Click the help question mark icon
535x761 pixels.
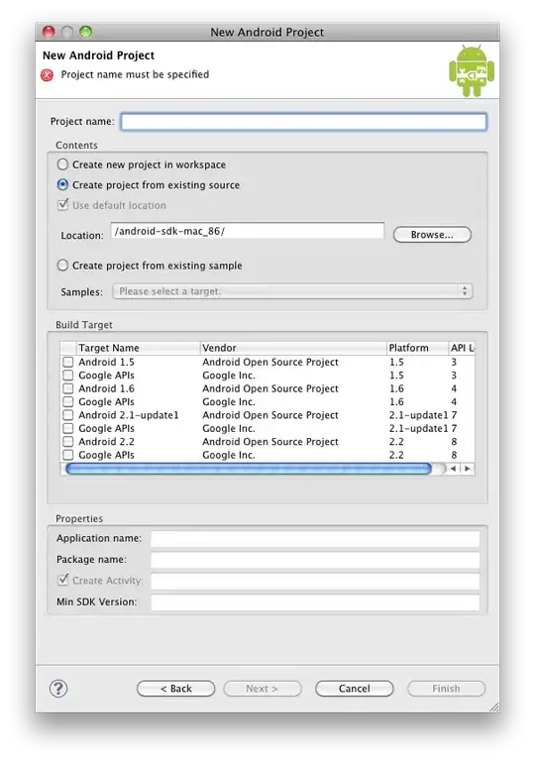tap(58, 689)
